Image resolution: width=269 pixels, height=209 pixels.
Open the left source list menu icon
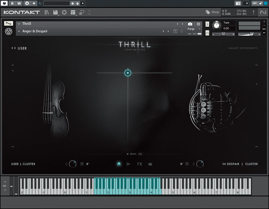click(82, 164)
